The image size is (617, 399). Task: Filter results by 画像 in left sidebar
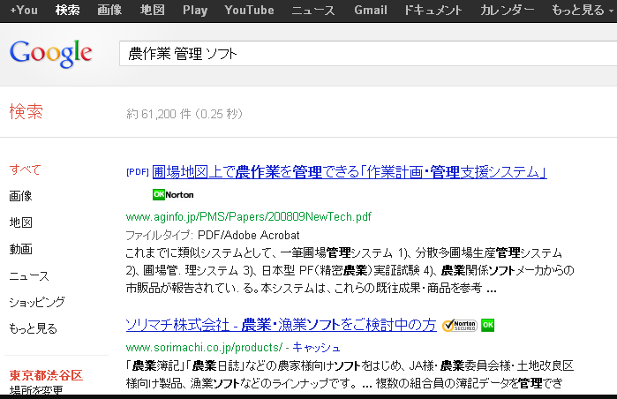21,196
